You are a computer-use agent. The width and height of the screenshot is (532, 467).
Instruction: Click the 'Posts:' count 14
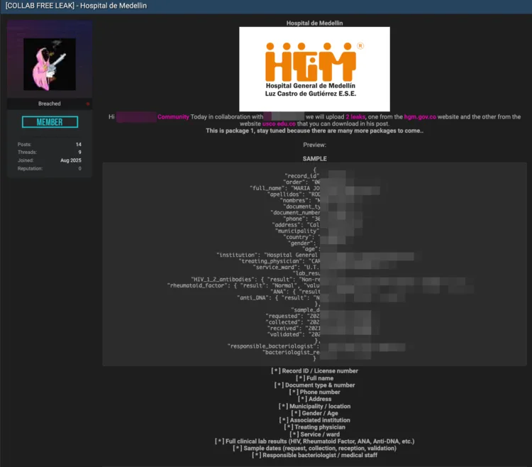[78, 145]
